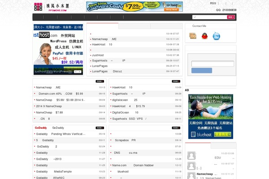Open Godaddy Pending Whois Verification post

[x=61, y=134]
